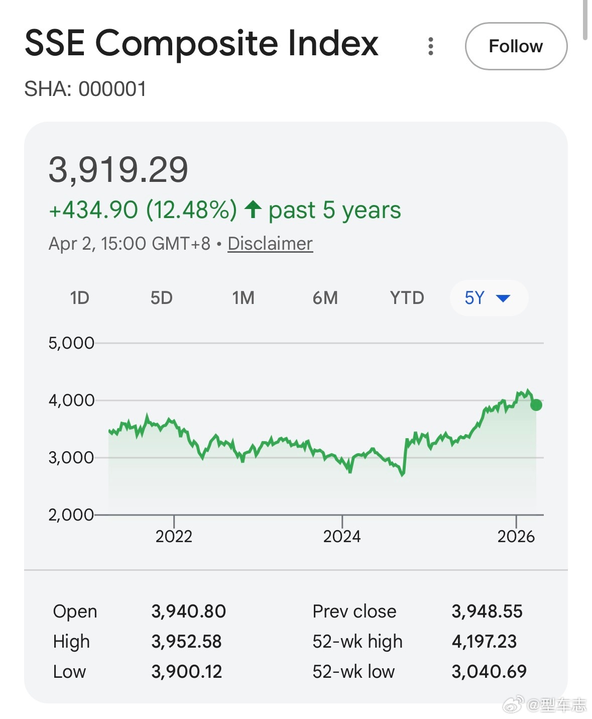Open the three-dot more options menu
This screenshot has height=719, width=592.
[430, 46]
